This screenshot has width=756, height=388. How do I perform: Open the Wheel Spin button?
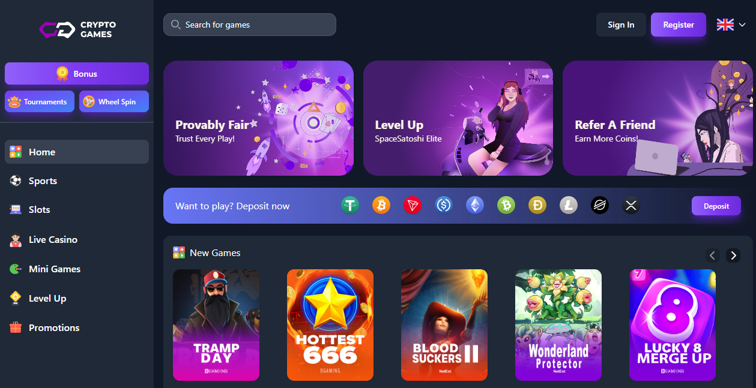click(114, 101)
